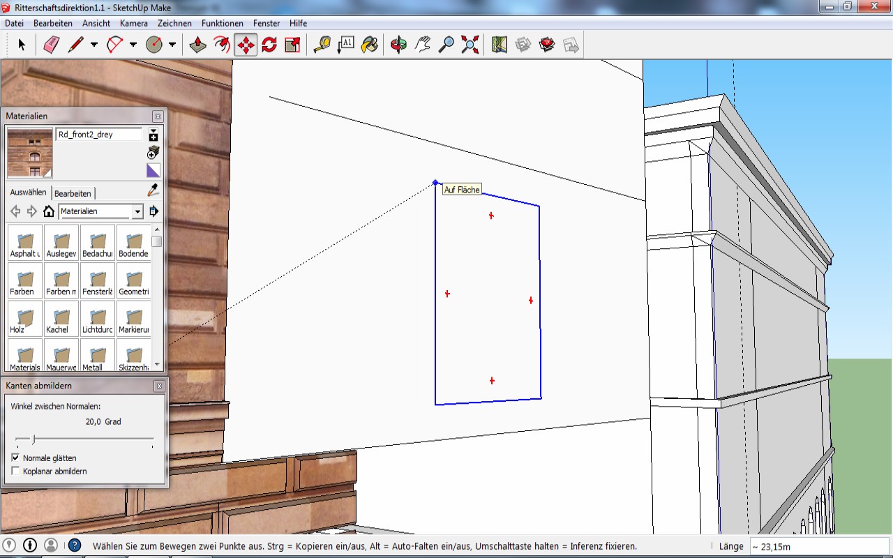Open the Holz material folder
Image resolution: width=893 pixels, height=558 pixels.
(24, 319)
